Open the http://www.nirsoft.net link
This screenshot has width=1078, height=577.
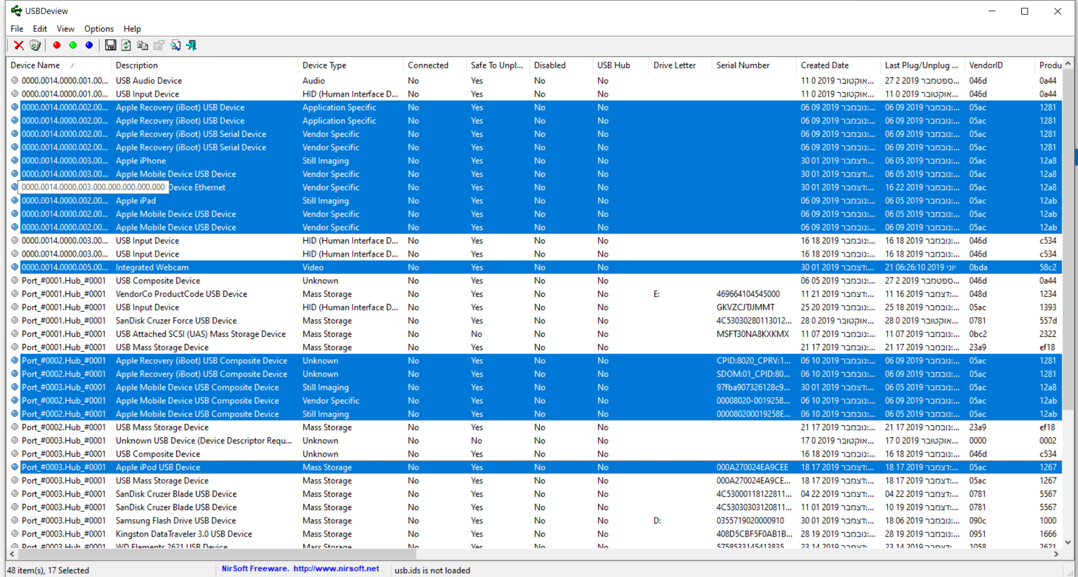tap(336, 569)
